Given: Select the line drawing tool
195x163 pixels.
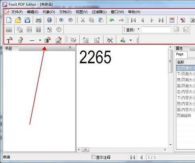Looking at the screenshot, I should [32, 40].
